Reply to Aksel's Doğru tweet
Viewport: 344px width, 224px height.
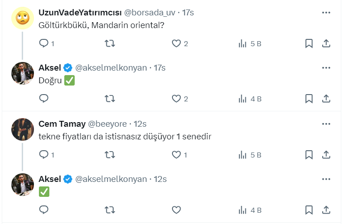point(44,99)
